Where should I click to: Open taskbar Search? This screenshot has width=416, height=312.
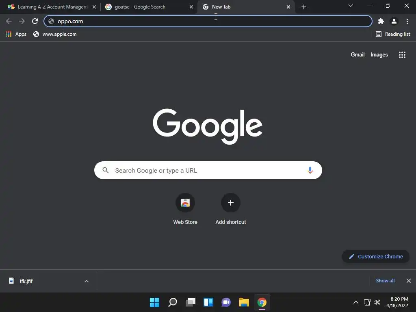tap(172, 302)
